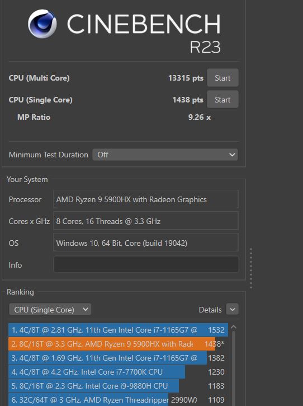This screenshot has width=303, height=406.
Task: Open the CPU (Single Core) ranking selector
Action: pos(50,310)
